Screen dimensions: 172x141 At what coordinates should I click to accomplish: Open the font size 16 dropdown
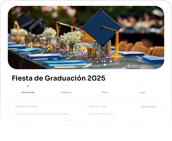102,125
